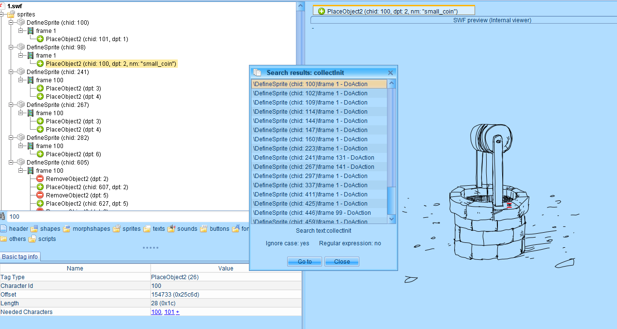Click the film frame icon of DefineSprite 241's frame 100
The height and width of the screenshot is (329, 617).
click(31, 80)
